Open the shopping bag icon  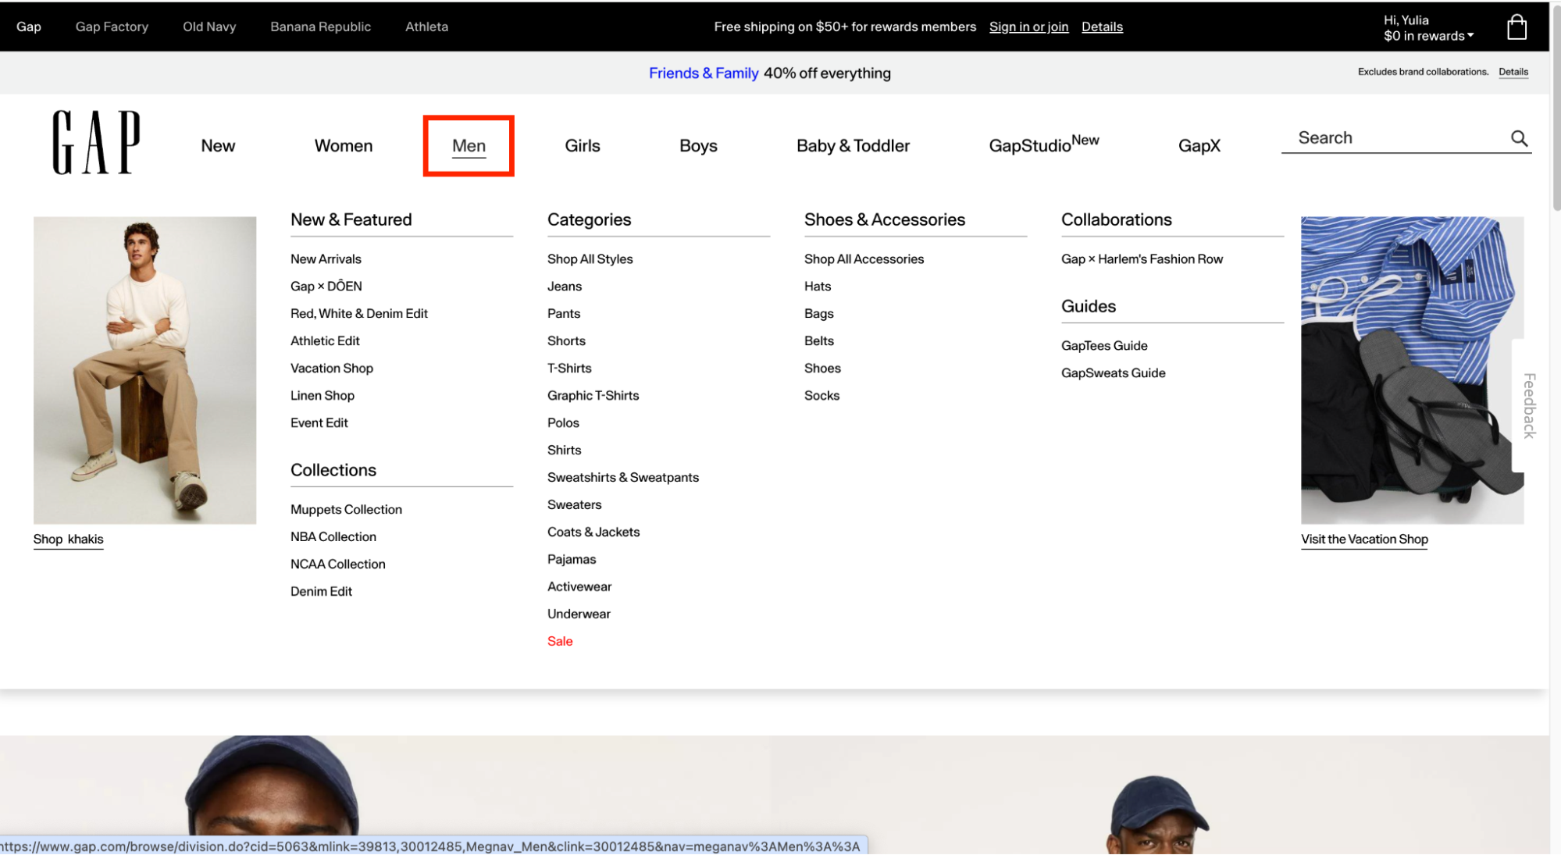[x=1516, y=27]
